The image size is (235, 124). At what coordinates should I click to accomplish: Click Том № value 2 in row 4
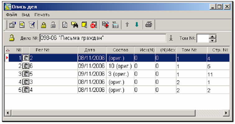click(x=191, y=82)
